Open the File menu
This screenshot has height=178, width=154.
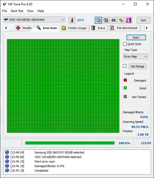5,11
